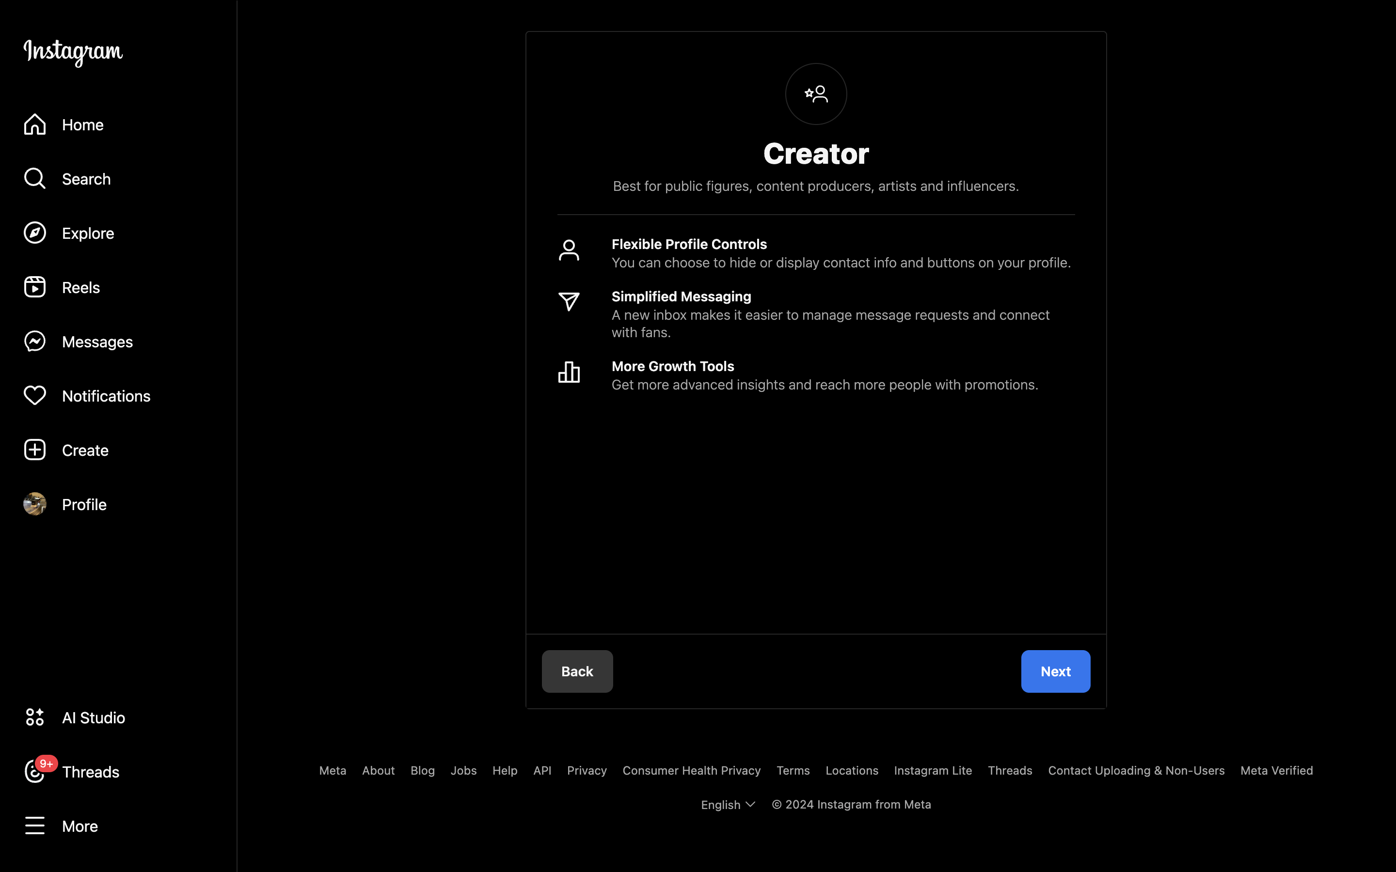Click the Simplified Messaging paper plane icon
The width and height of the screenshot is (1396, 872).
pos(569,301)
